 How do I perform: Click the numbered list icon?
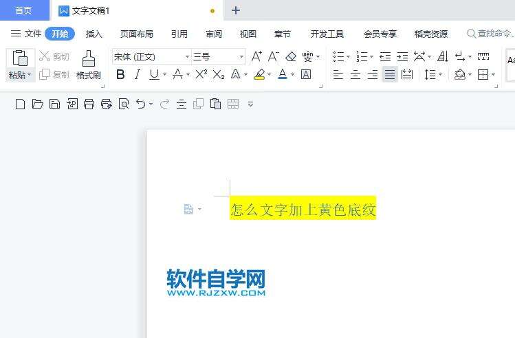point(362,57)
